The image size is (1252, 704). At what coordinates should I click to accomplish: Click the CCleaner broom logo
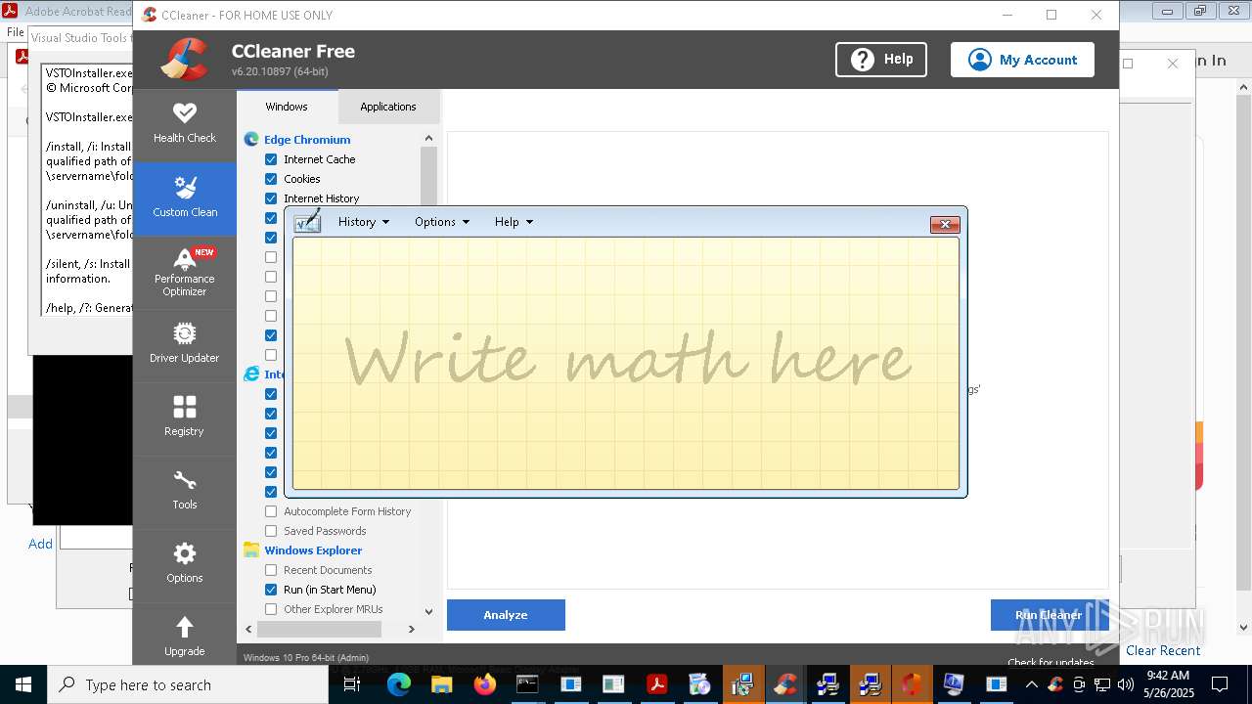186,60
